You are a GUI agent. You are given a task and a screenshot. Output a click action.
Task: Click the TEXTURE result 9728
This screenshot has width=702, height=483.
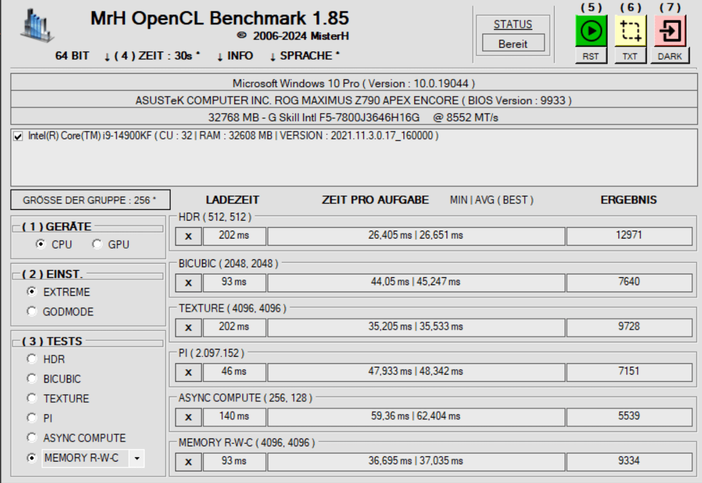pyautogui.click(x=629, y=327)
